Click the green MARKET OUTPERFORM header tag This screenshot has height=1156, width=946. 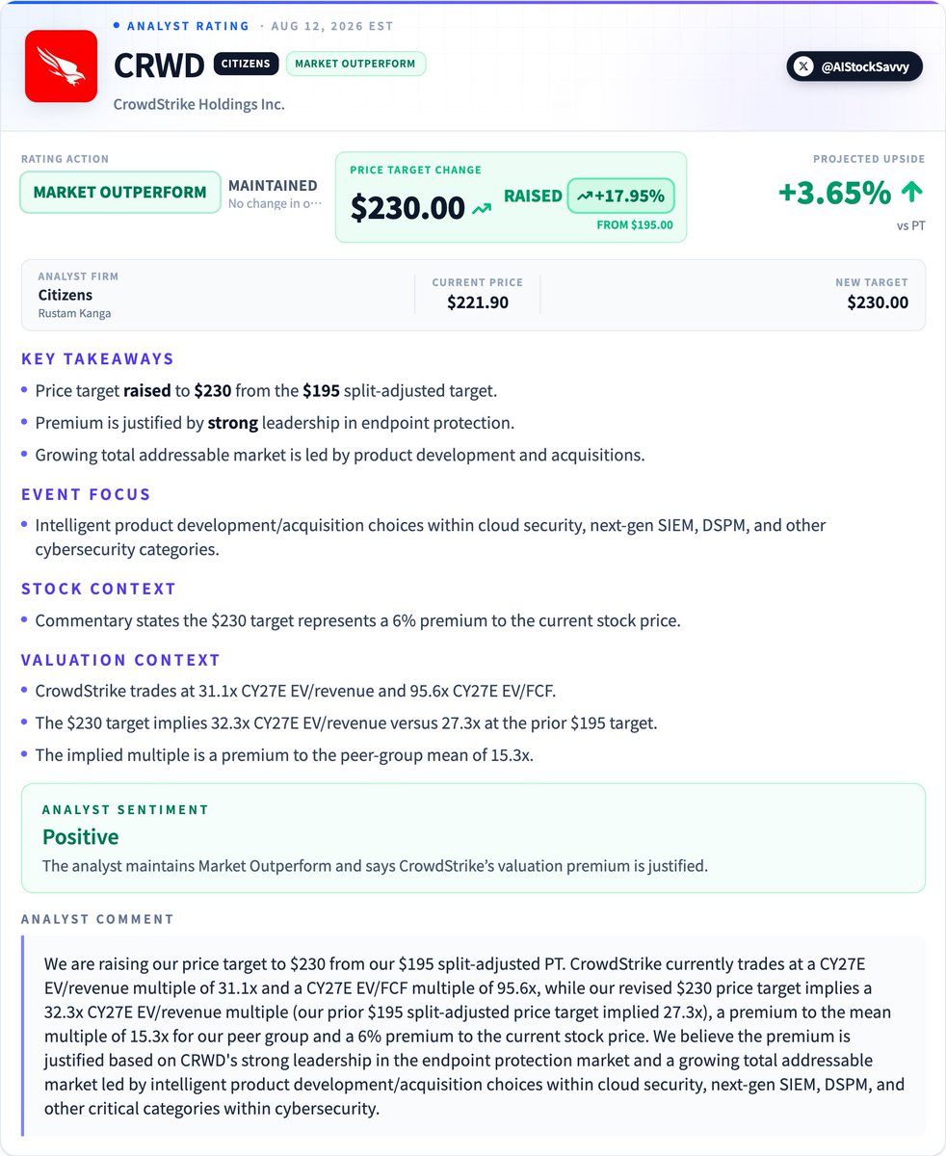[355, 64]
